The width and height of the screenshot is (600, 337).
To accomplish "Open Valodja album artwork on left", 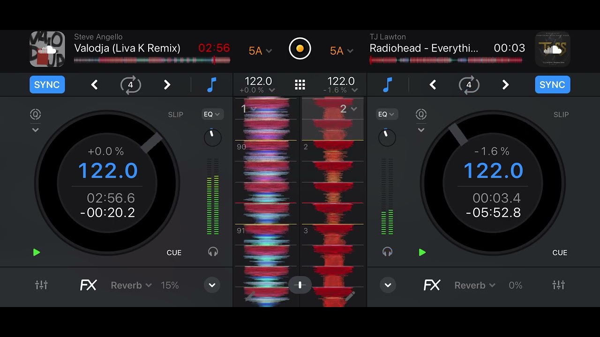I will [x=47, y=49].
